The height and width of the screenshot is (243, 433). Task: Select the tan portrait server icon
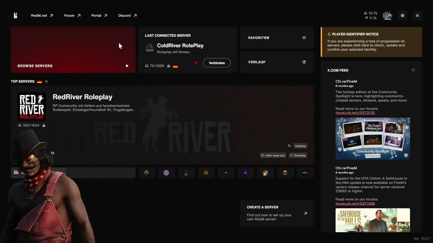tap(265, 173)
